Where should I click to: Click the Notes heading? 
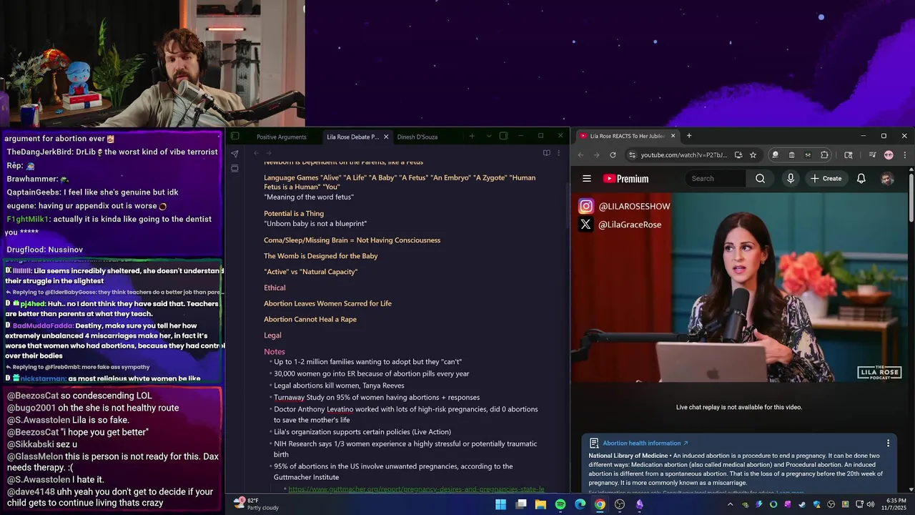coord(274,351)
